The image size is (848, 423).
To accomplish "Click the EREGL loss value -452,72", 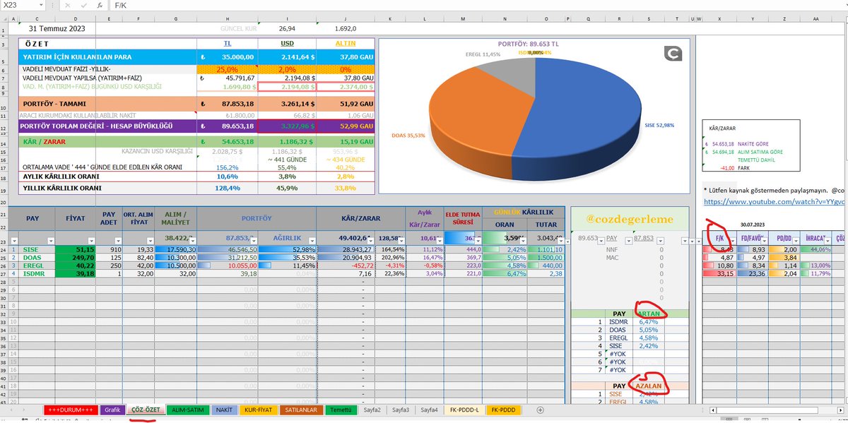I will 347,266.
